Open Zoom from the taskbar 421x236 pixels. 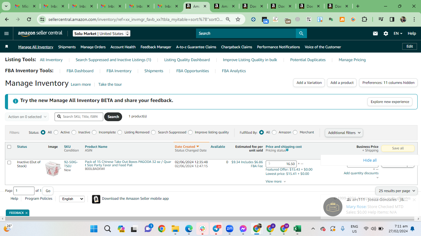tap(230, 229)
